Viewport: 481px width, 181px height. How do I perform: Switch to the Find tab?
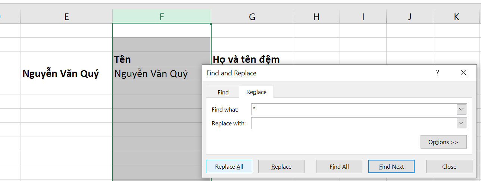[223, 92]
